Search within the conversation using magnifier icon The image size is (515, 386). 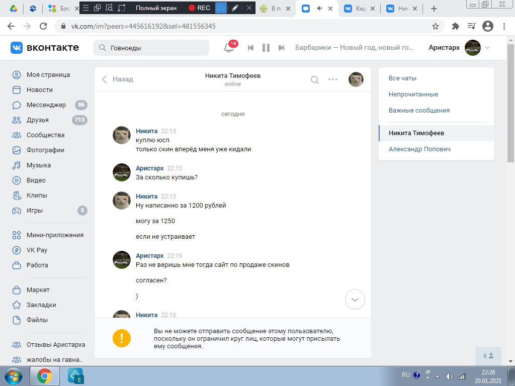coord(315,79)
